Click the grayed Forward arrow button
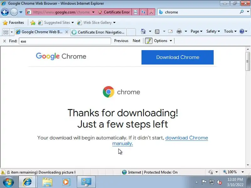251x188 pixels. point(14,12)
